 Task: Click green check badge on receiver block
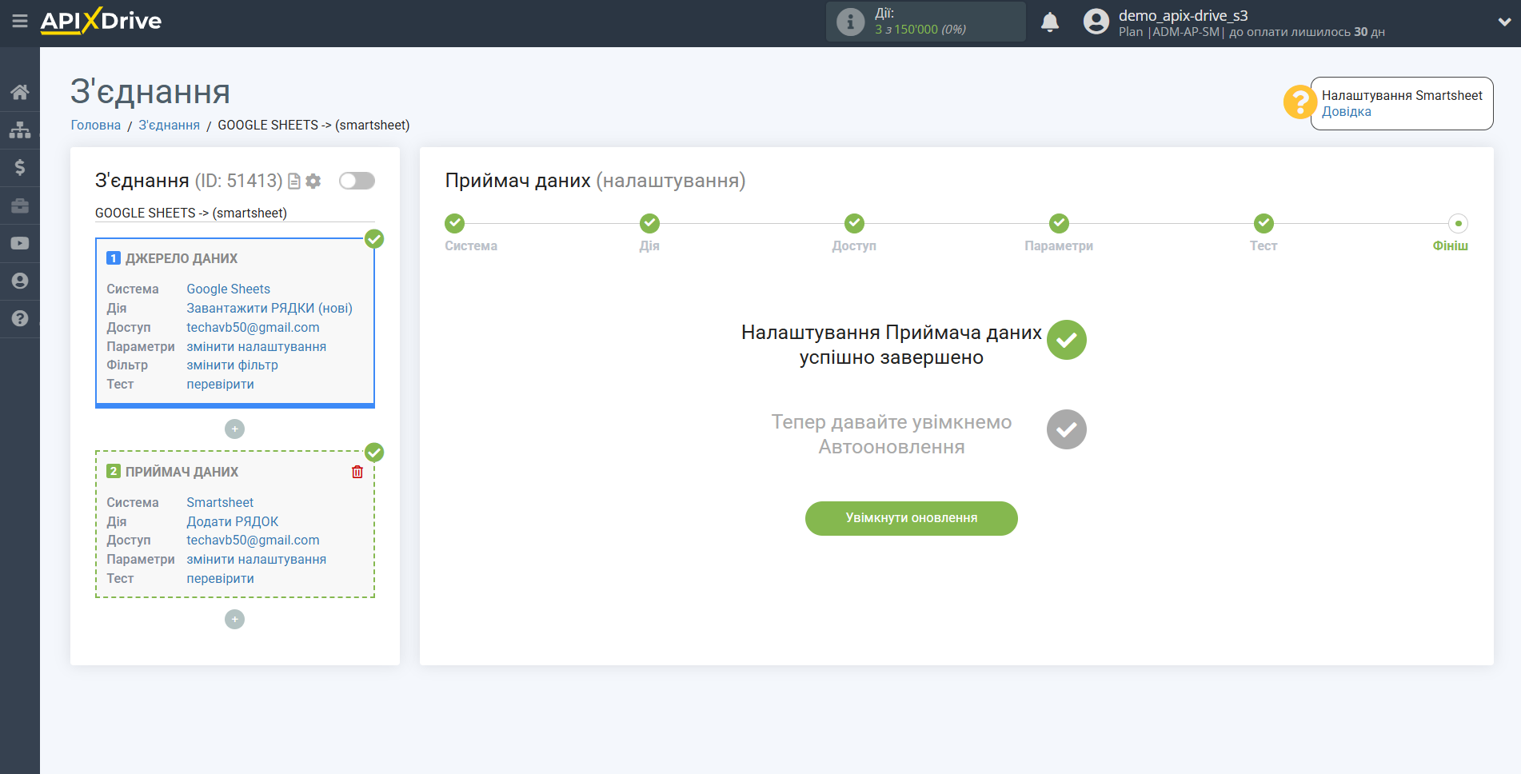pos(374,453)
